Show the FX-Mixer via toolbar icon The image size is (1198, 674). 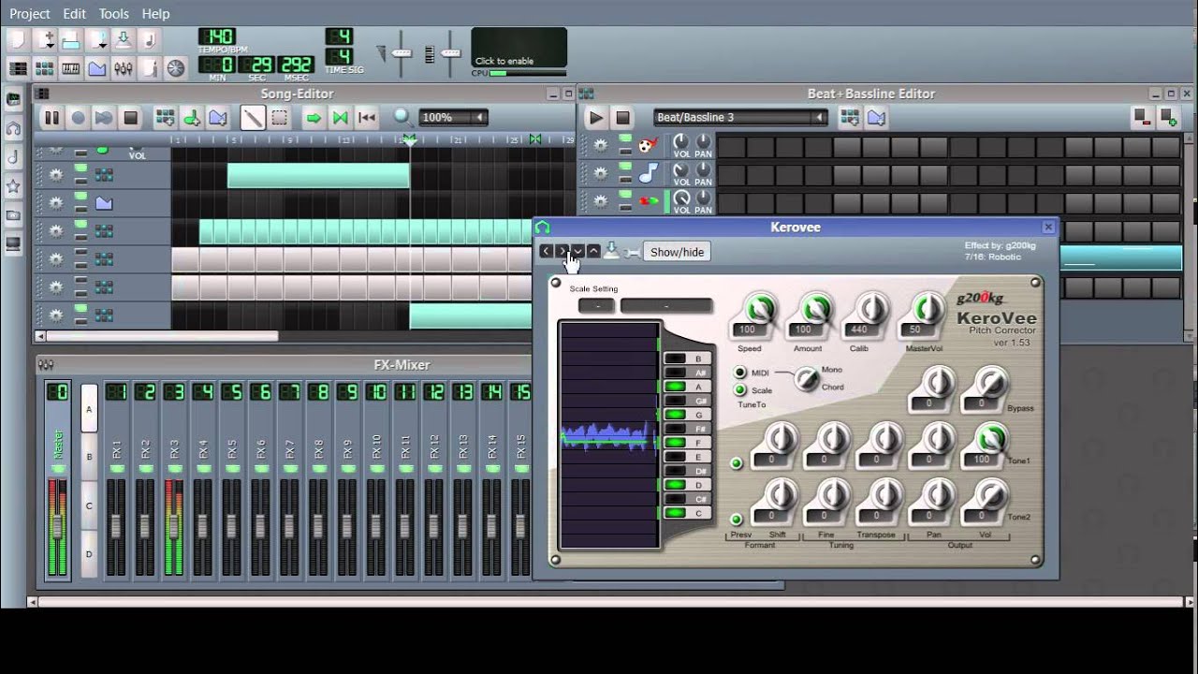tap(123, 68)
